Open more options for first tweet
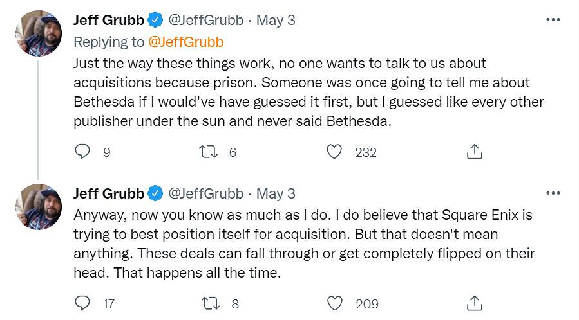This screenshot has width=579, height=320. pos(553,20)
